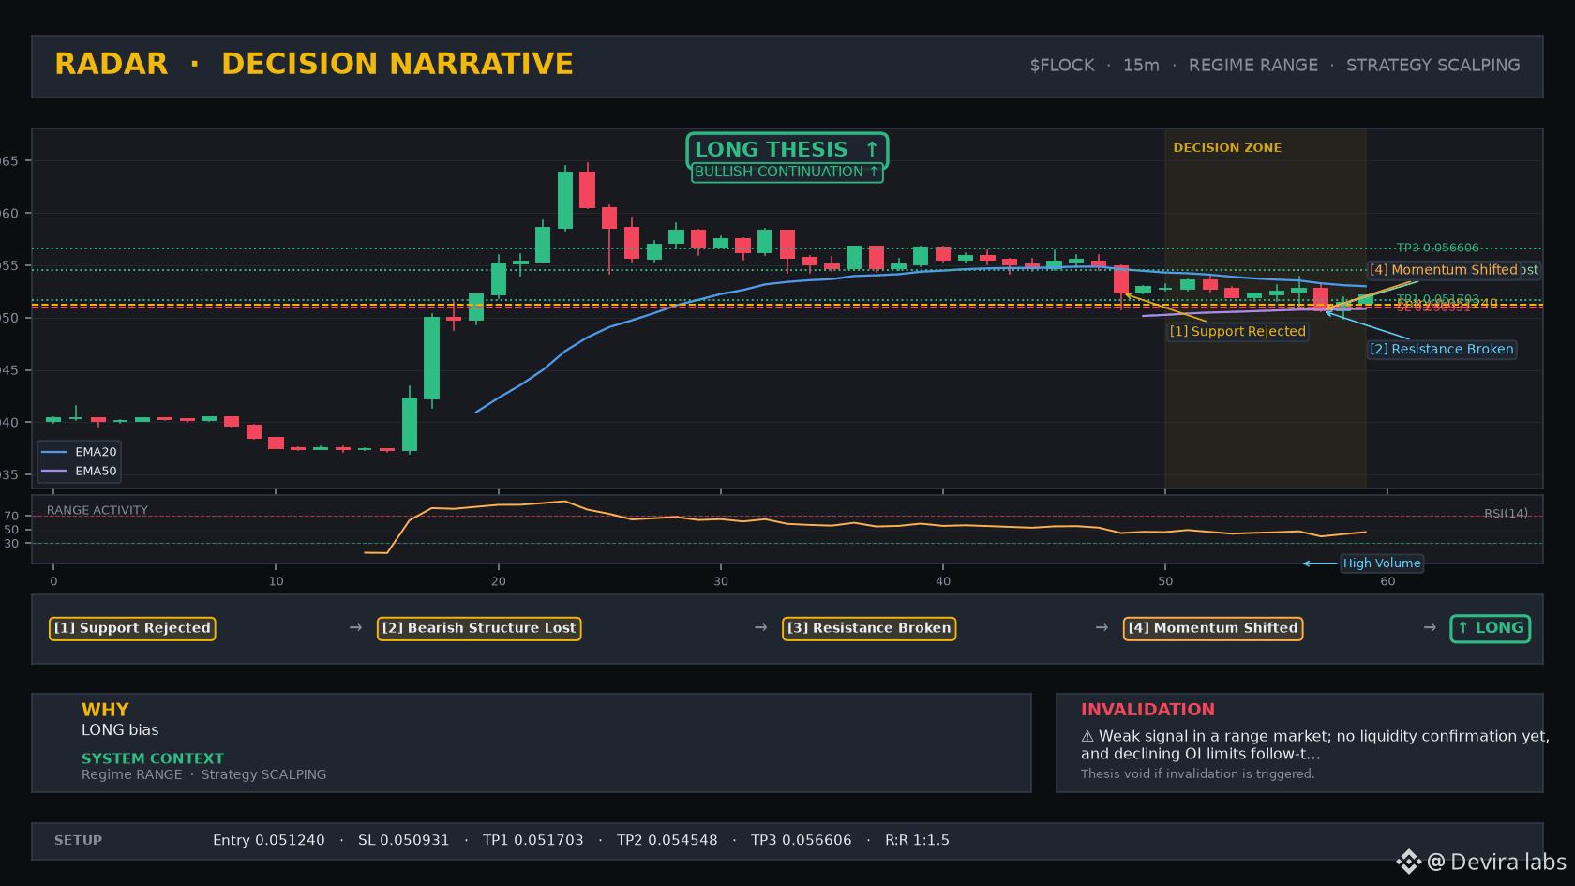Image resolution: width=1575 pixels, height=886 pixels.
Task: Click the Momentum Shifted chart annotation
Action: point(1444,270)
